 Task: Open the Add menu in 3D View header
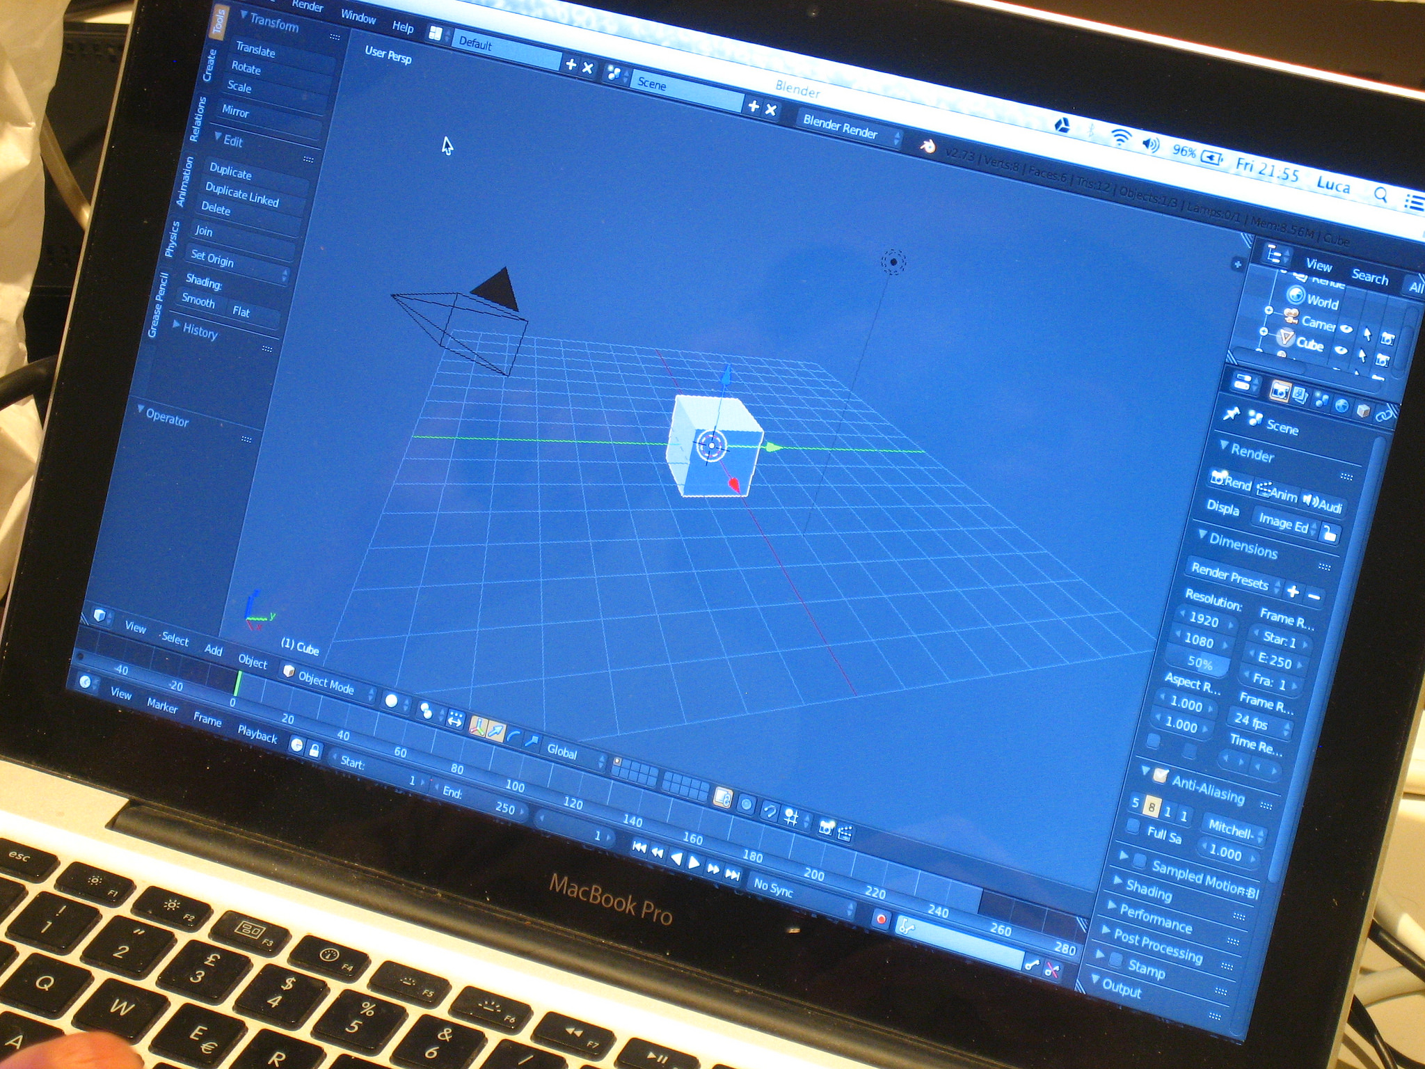(x=214, y=649)
